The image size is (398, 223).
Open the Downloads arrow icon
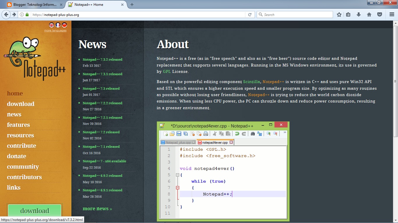pyautogui.click(x=359, y=15)
